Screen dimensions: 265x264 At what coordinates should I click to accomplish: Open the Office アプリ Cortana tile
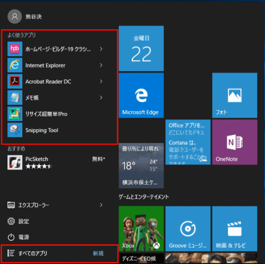[188, 142]
